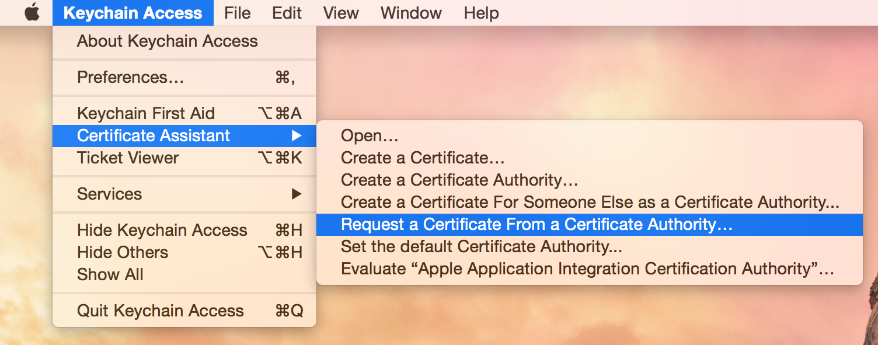
Task: Request a Certificate From a Certificate Authority
Action: [536, 224]
